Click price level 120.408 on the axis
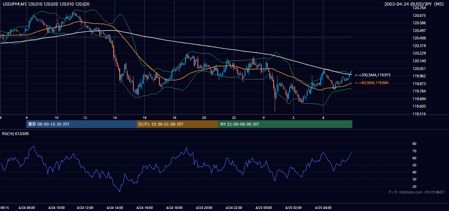Viewport: 449px width, 211px height. tap(418, 38)
